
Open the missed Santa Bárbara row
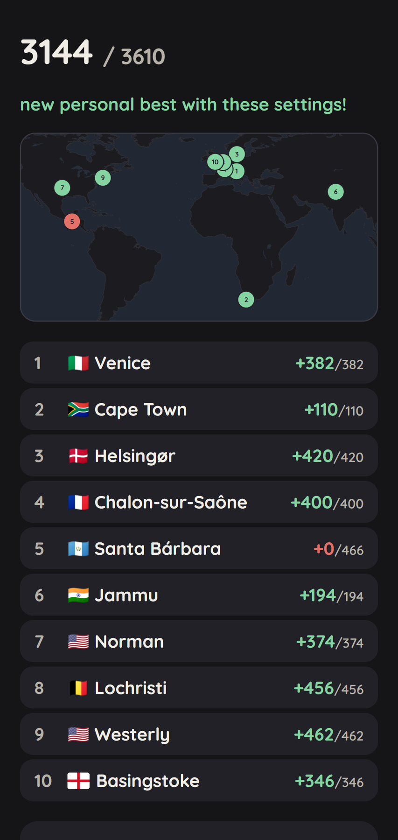tap(199, 548)
